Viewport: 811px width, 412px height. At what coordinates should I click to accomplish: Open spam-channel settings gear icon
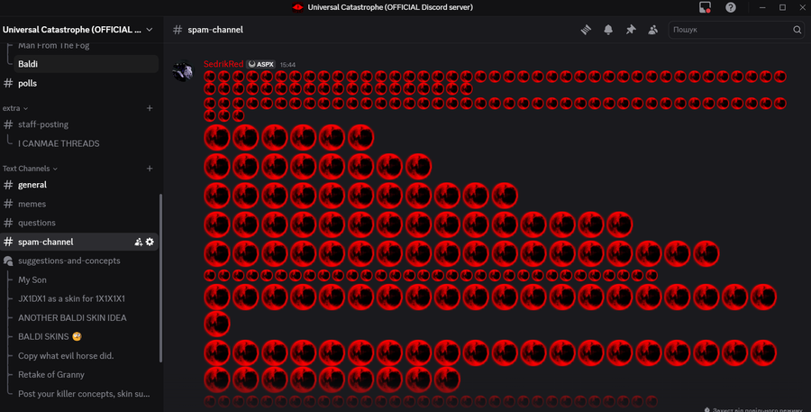click(x=150, y=242)
